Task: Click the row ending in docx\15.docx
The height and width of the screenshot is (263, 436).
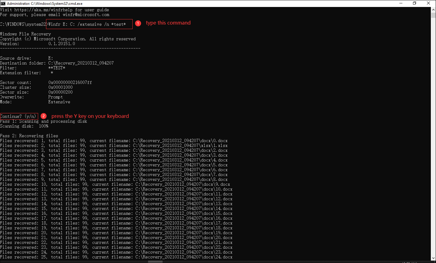Action: coord(116,213)
